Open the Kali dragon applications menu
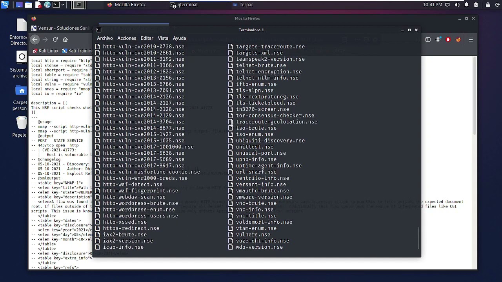This screenshot has width=502, height=282. 5,5
